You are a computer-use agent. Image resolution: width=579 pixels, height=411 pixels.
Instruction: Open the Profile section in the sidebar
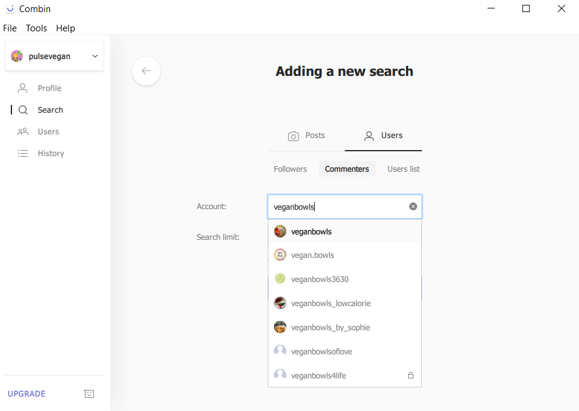pos(49,89)
